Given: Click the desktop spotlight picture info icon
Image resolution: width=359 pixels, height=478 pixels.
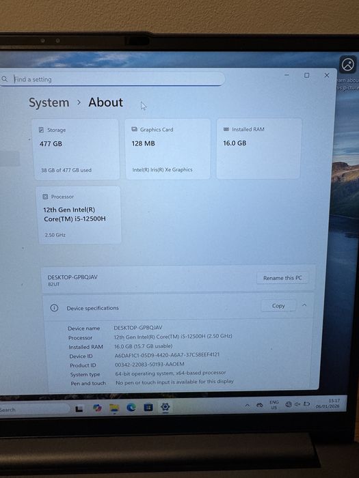Looking at the screenshot, I should point(347,65).
